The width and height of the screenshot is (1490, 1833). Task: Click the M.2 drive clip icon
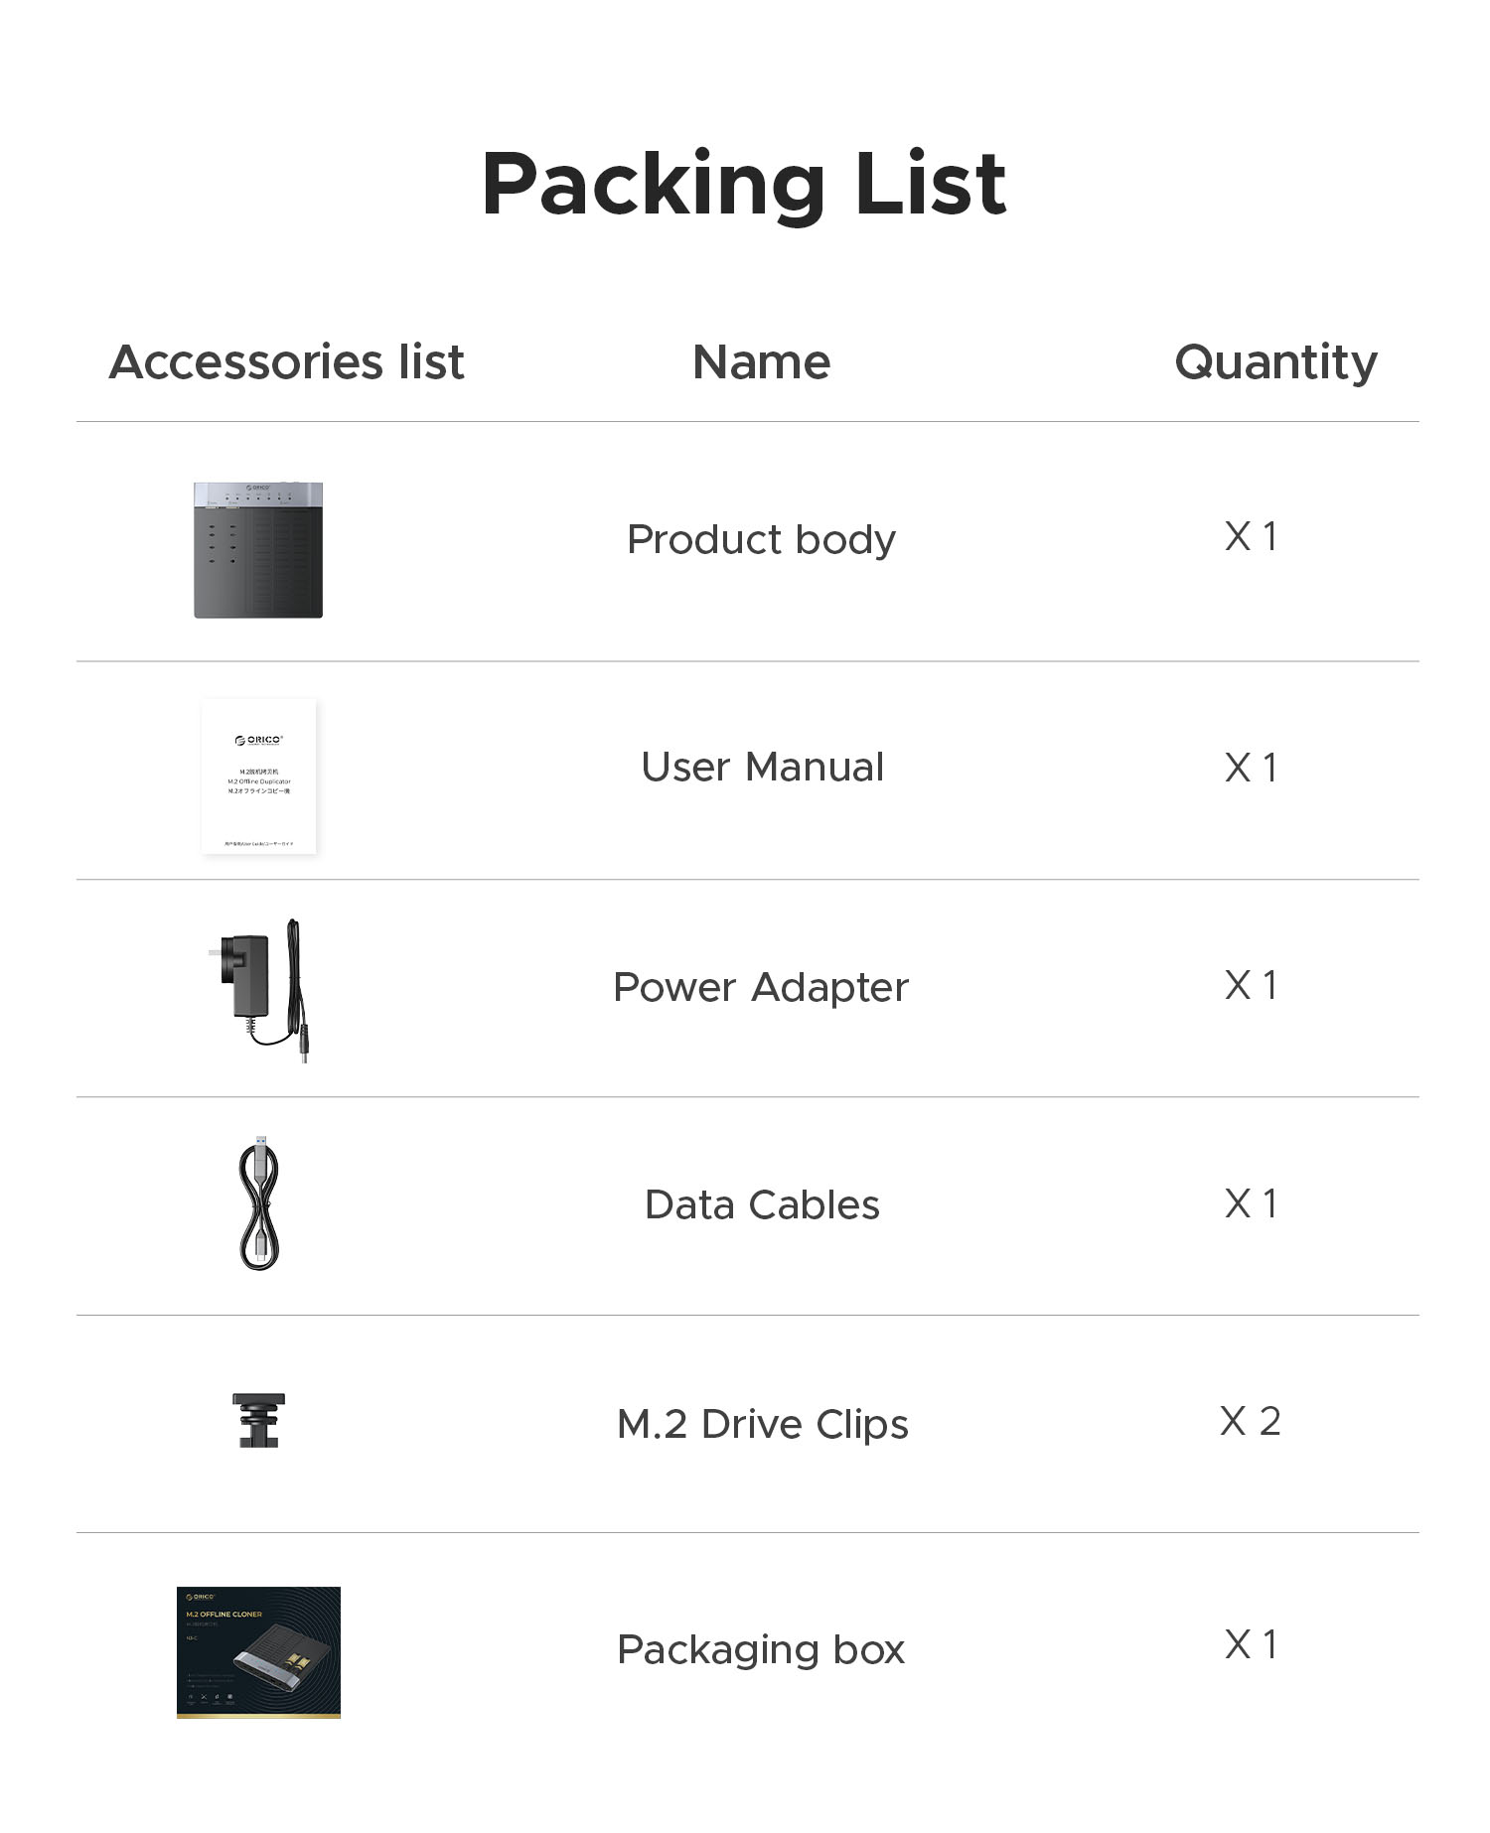pos(258,1420)
